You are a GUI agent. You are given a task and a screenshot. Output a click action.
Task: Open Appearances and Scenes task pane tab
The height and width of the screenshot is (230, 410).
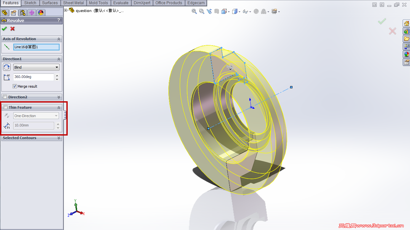point(406,54)
